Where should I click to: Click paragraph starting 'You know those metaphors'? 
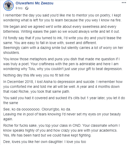click(63, 64)
